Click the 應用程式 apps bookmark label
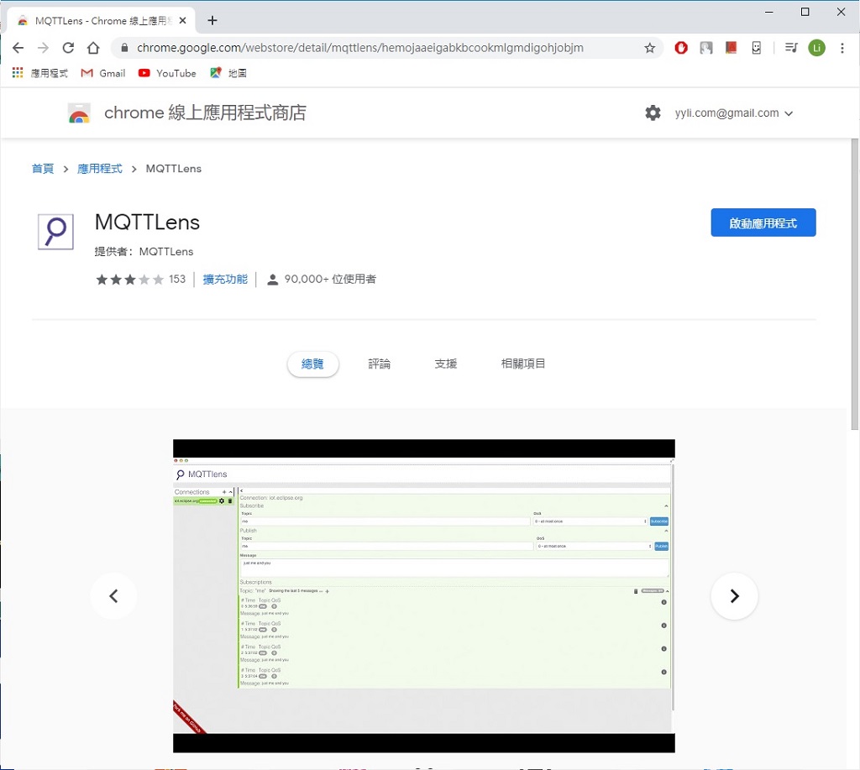 coord(50,73)
